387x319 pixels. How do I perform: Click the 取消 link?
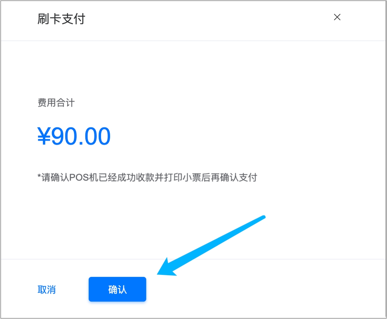point(47,290)
